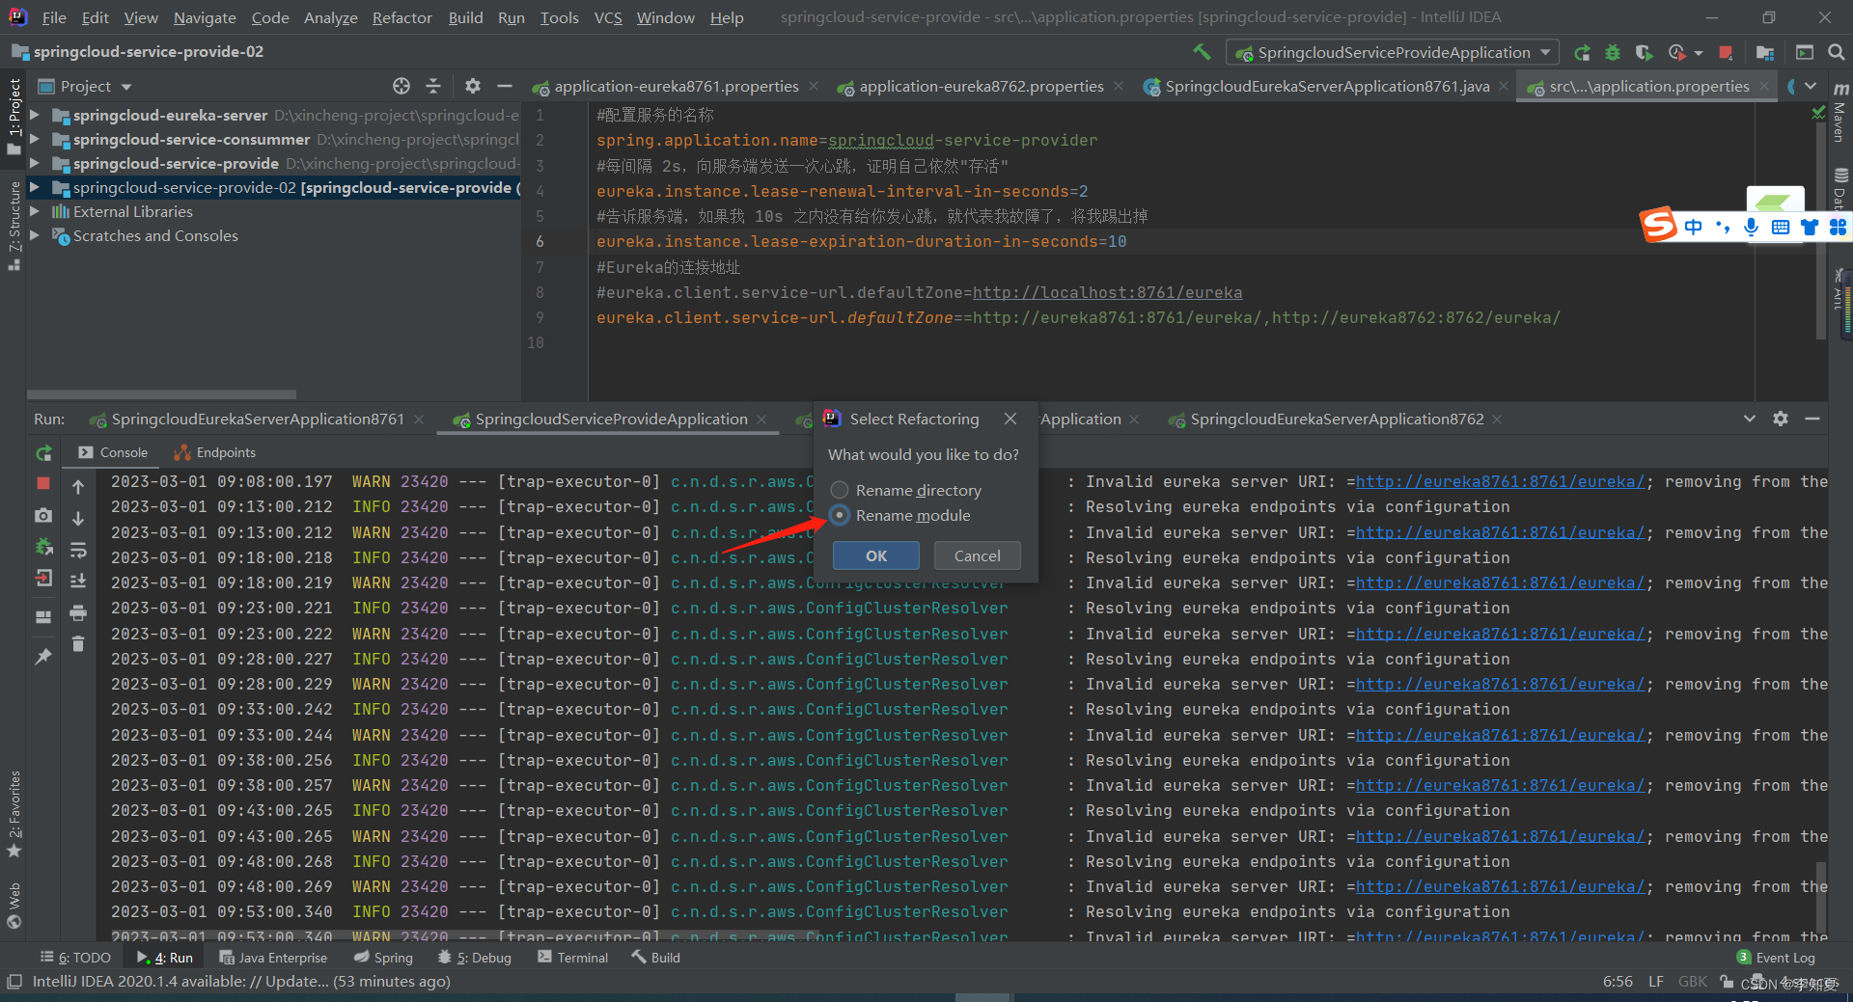Start Debug with the bug icon

point(1613,52)
